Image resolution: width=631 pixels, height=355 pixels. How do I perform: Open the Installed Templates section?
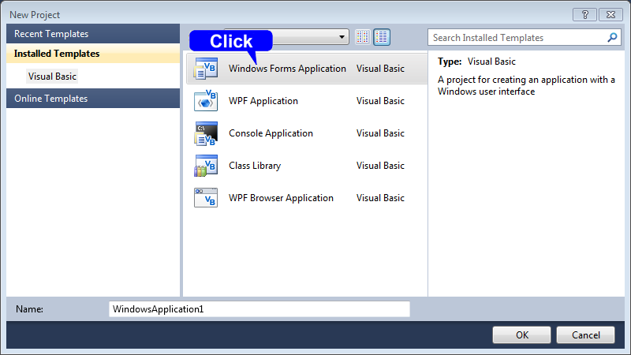(x=93, y=54)
